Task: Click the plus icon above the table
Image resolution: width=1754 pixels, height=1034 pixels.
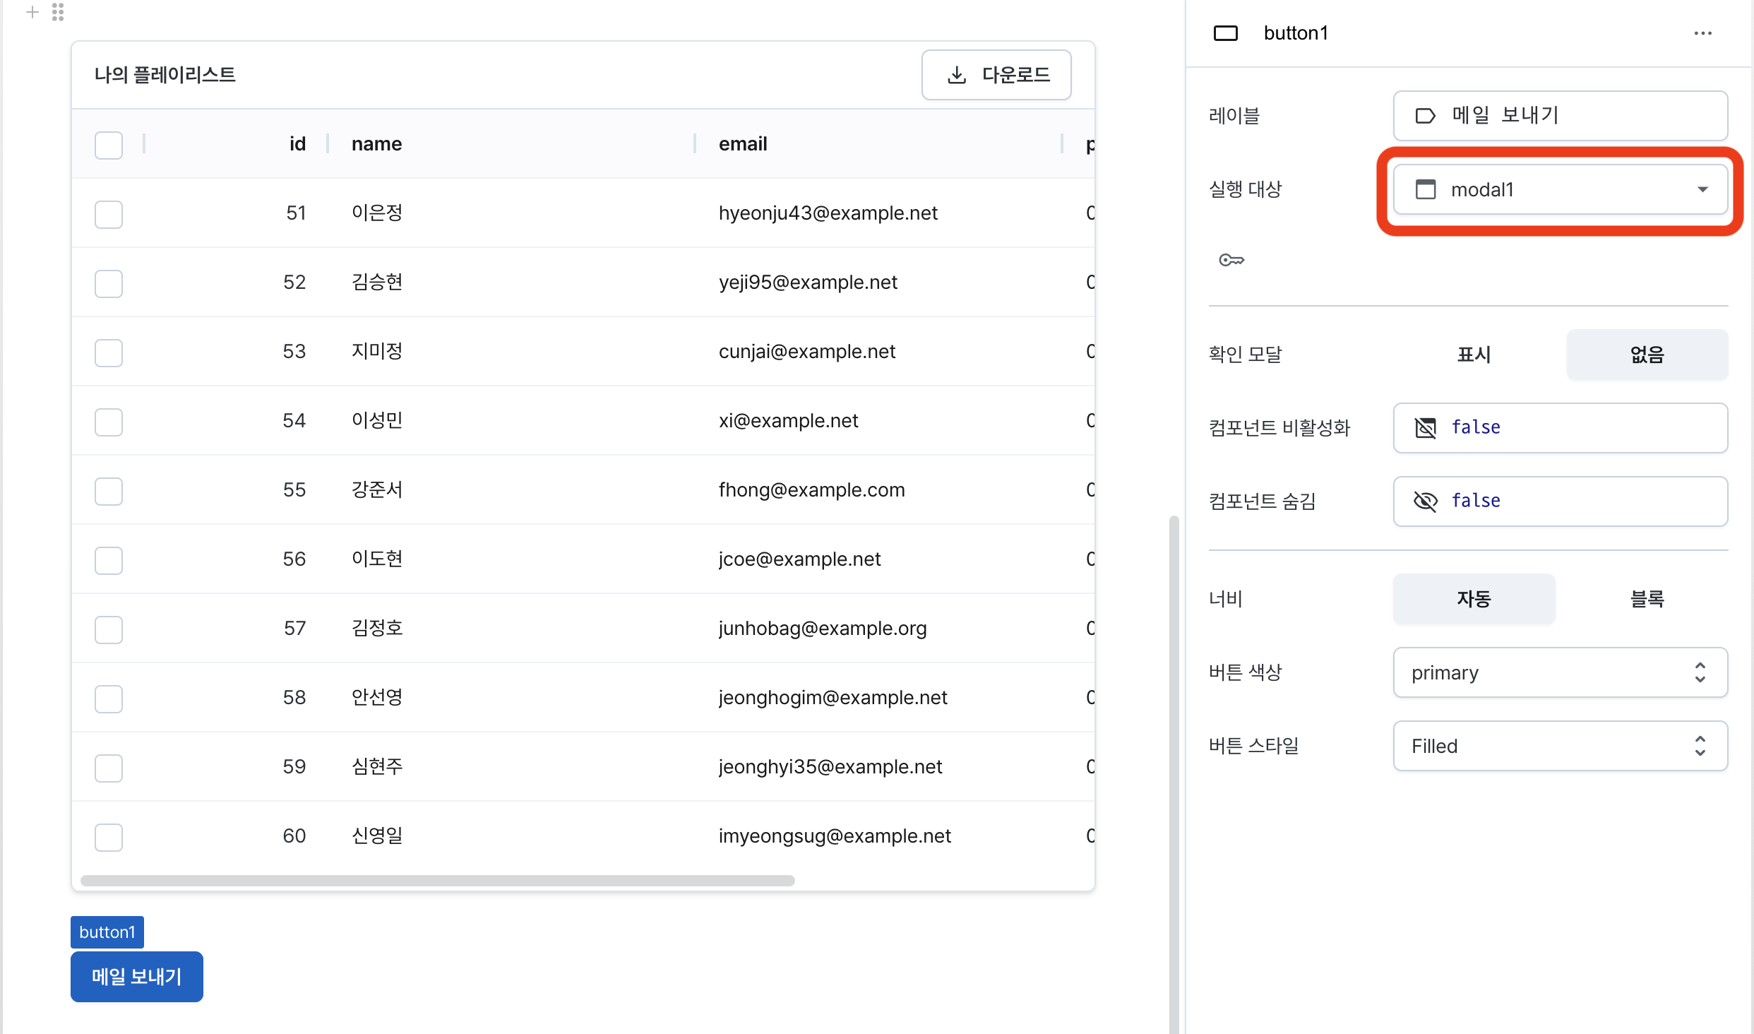Action: [x=32, y=12]
